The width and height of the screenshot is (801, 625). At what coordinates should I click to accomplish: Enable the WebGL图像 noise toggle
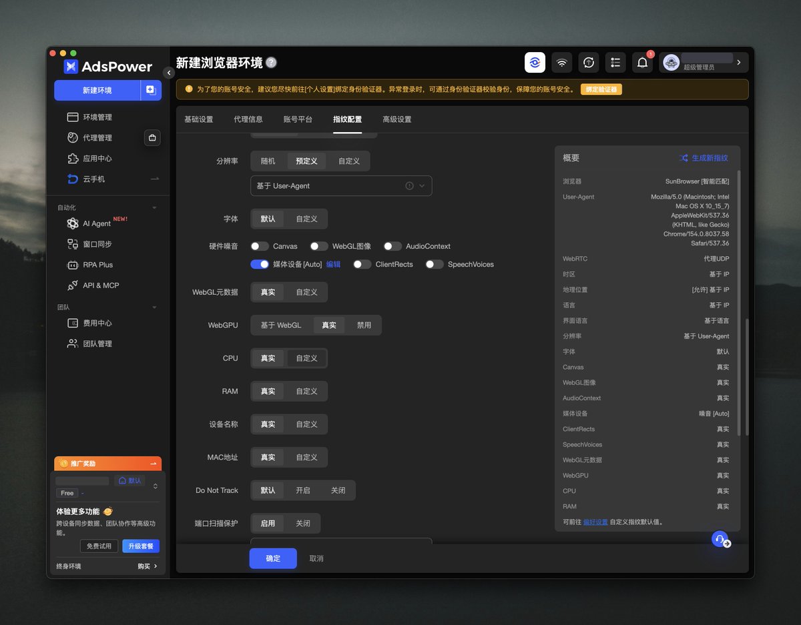click(x=319, y=246)
